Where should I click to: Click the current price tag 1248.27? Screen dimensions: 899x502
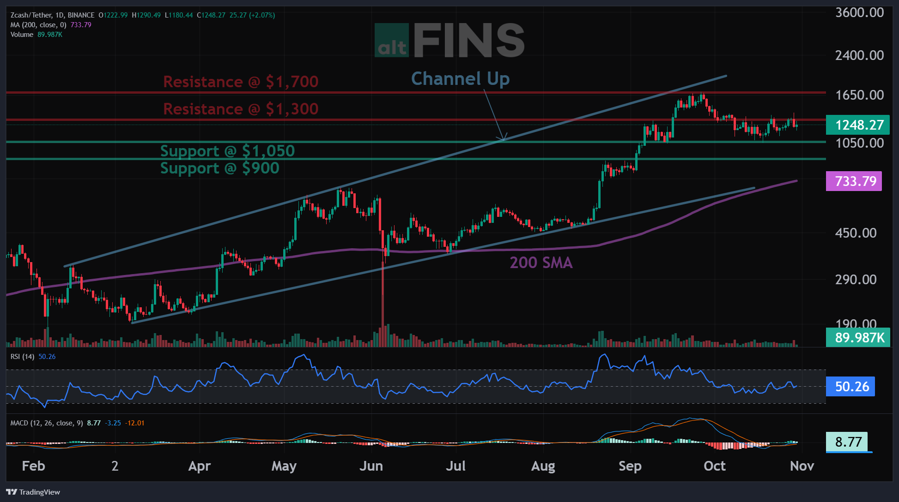tap(858, 125)
